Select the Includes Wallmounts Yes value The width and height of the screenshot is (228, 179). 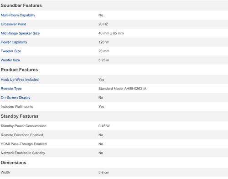click(101, 107)
